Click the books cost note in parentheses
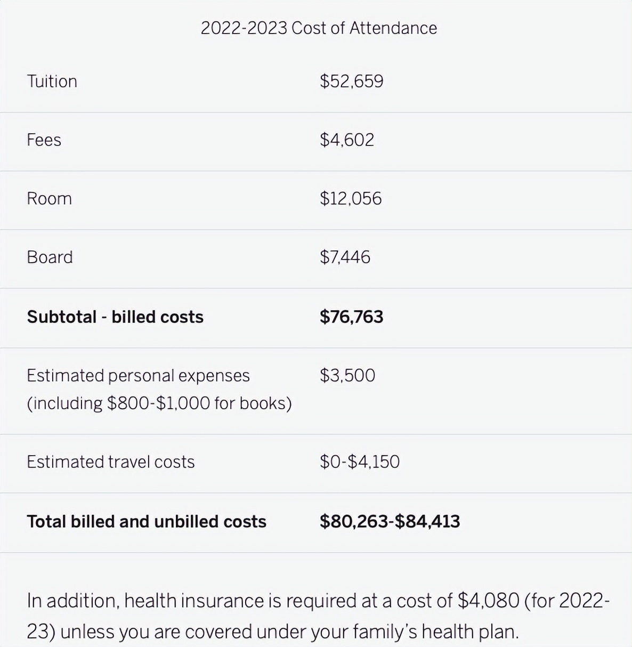The height and width of the screenshot is (647, 632). pos(159,403)
